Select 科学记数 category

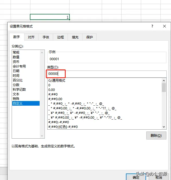coord(26,89)
